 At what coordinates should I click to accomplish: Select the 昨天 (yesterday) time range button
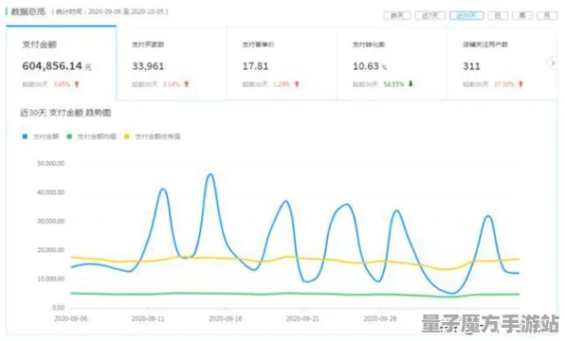click(397, 15)
